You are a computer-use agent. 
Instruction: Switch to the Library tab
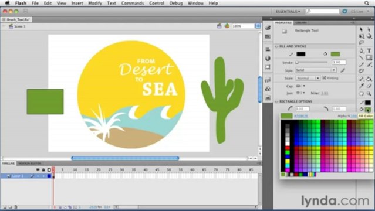pos(301,23)
